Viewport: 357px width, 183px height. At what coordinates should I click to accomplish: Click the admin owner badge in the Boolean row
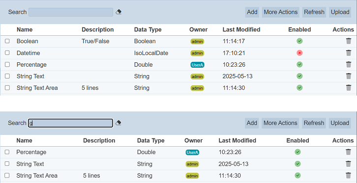197,42
